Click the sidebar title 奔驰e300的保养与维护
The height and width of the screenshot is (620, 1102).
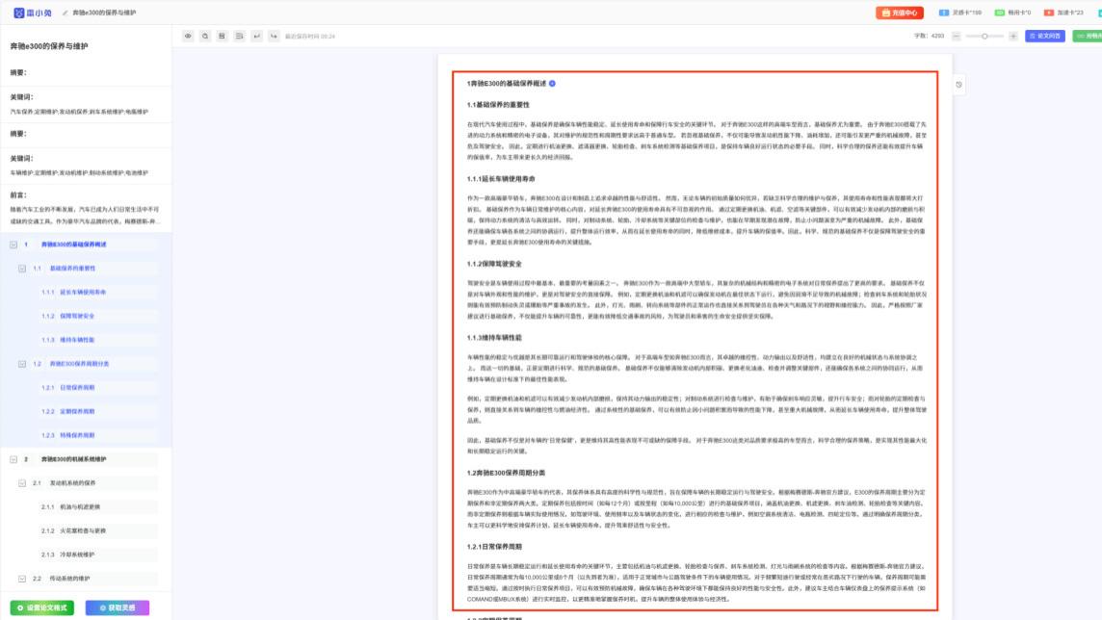coord(49,46)
